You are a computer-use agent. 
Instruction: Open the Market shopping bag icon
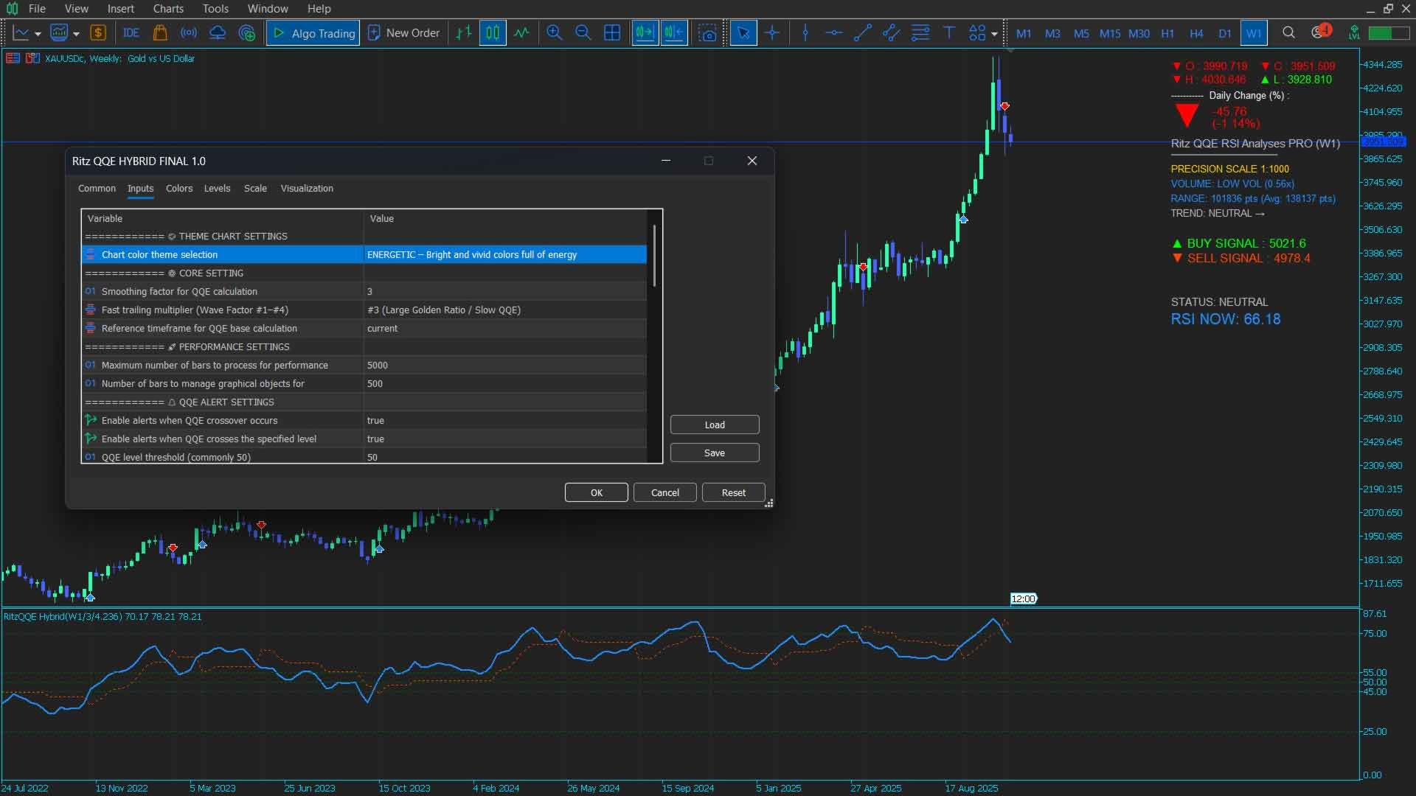[x=159, y=33]
